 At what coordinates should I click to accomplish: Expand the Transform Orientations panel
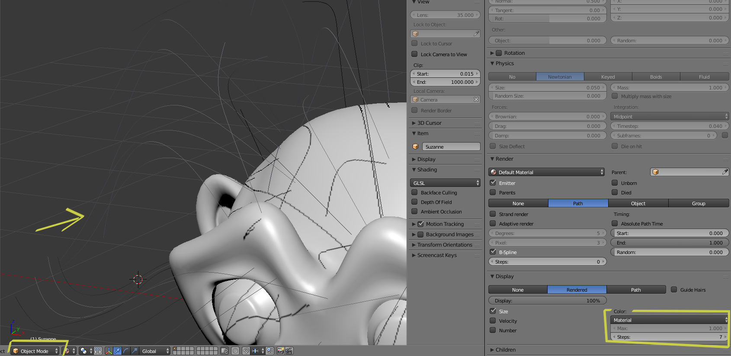(x=446, y=245)
